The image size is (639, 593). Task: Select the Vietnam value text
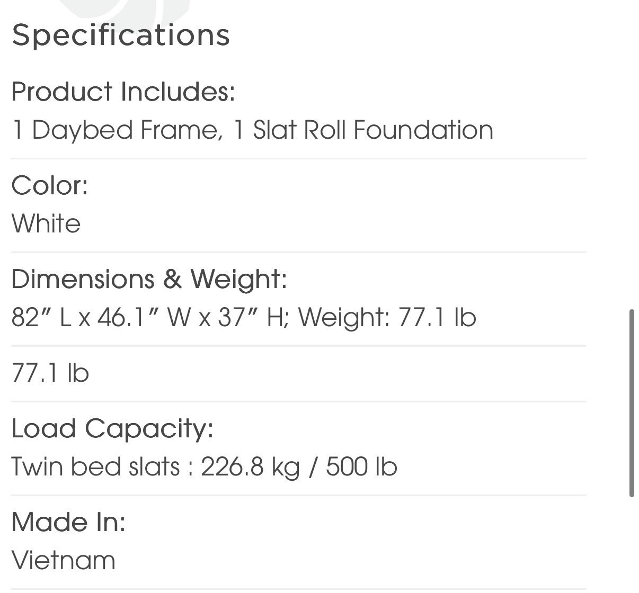(64, 560)
